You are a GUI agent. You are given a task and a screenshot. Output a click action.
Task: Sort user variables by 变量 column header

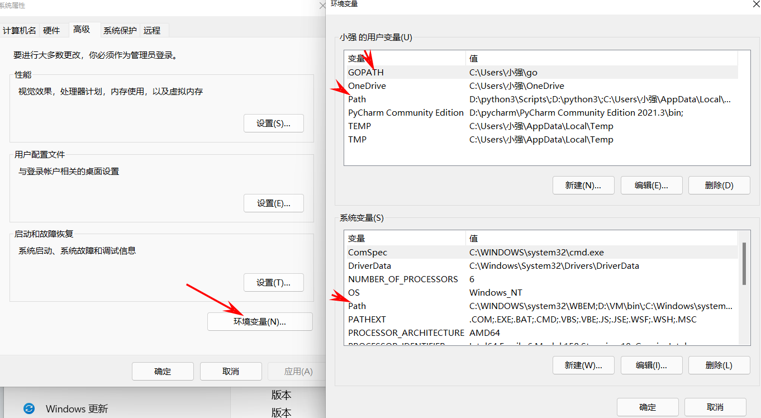405,58
